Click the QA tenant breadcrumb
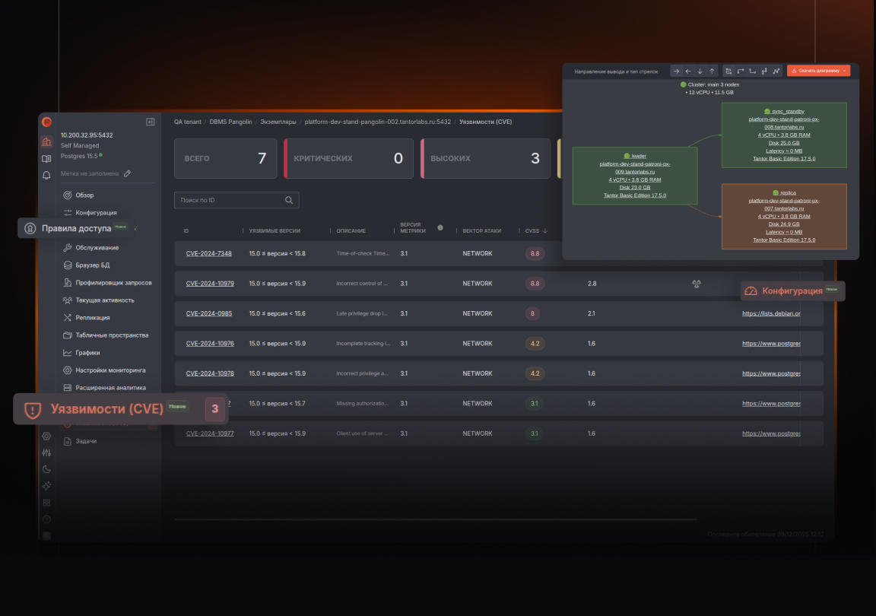The height and width of the screenshot is (616, 876). tap(188, 122)
